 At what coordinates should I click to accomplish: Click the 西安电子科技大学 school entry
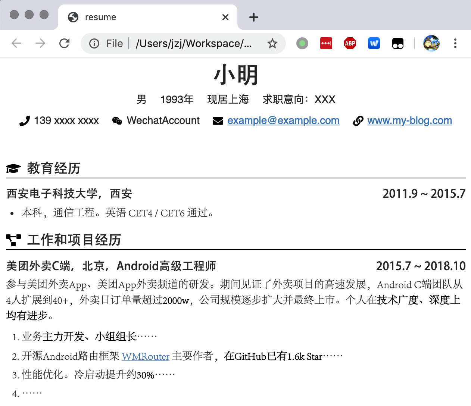69,194
